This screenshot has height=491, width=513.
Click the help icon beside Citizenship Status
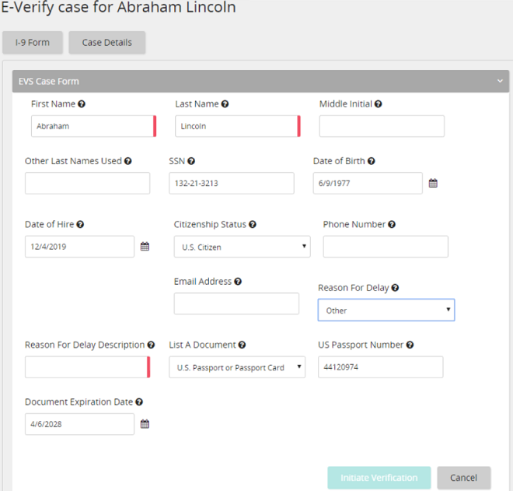(x=253, y=224)
